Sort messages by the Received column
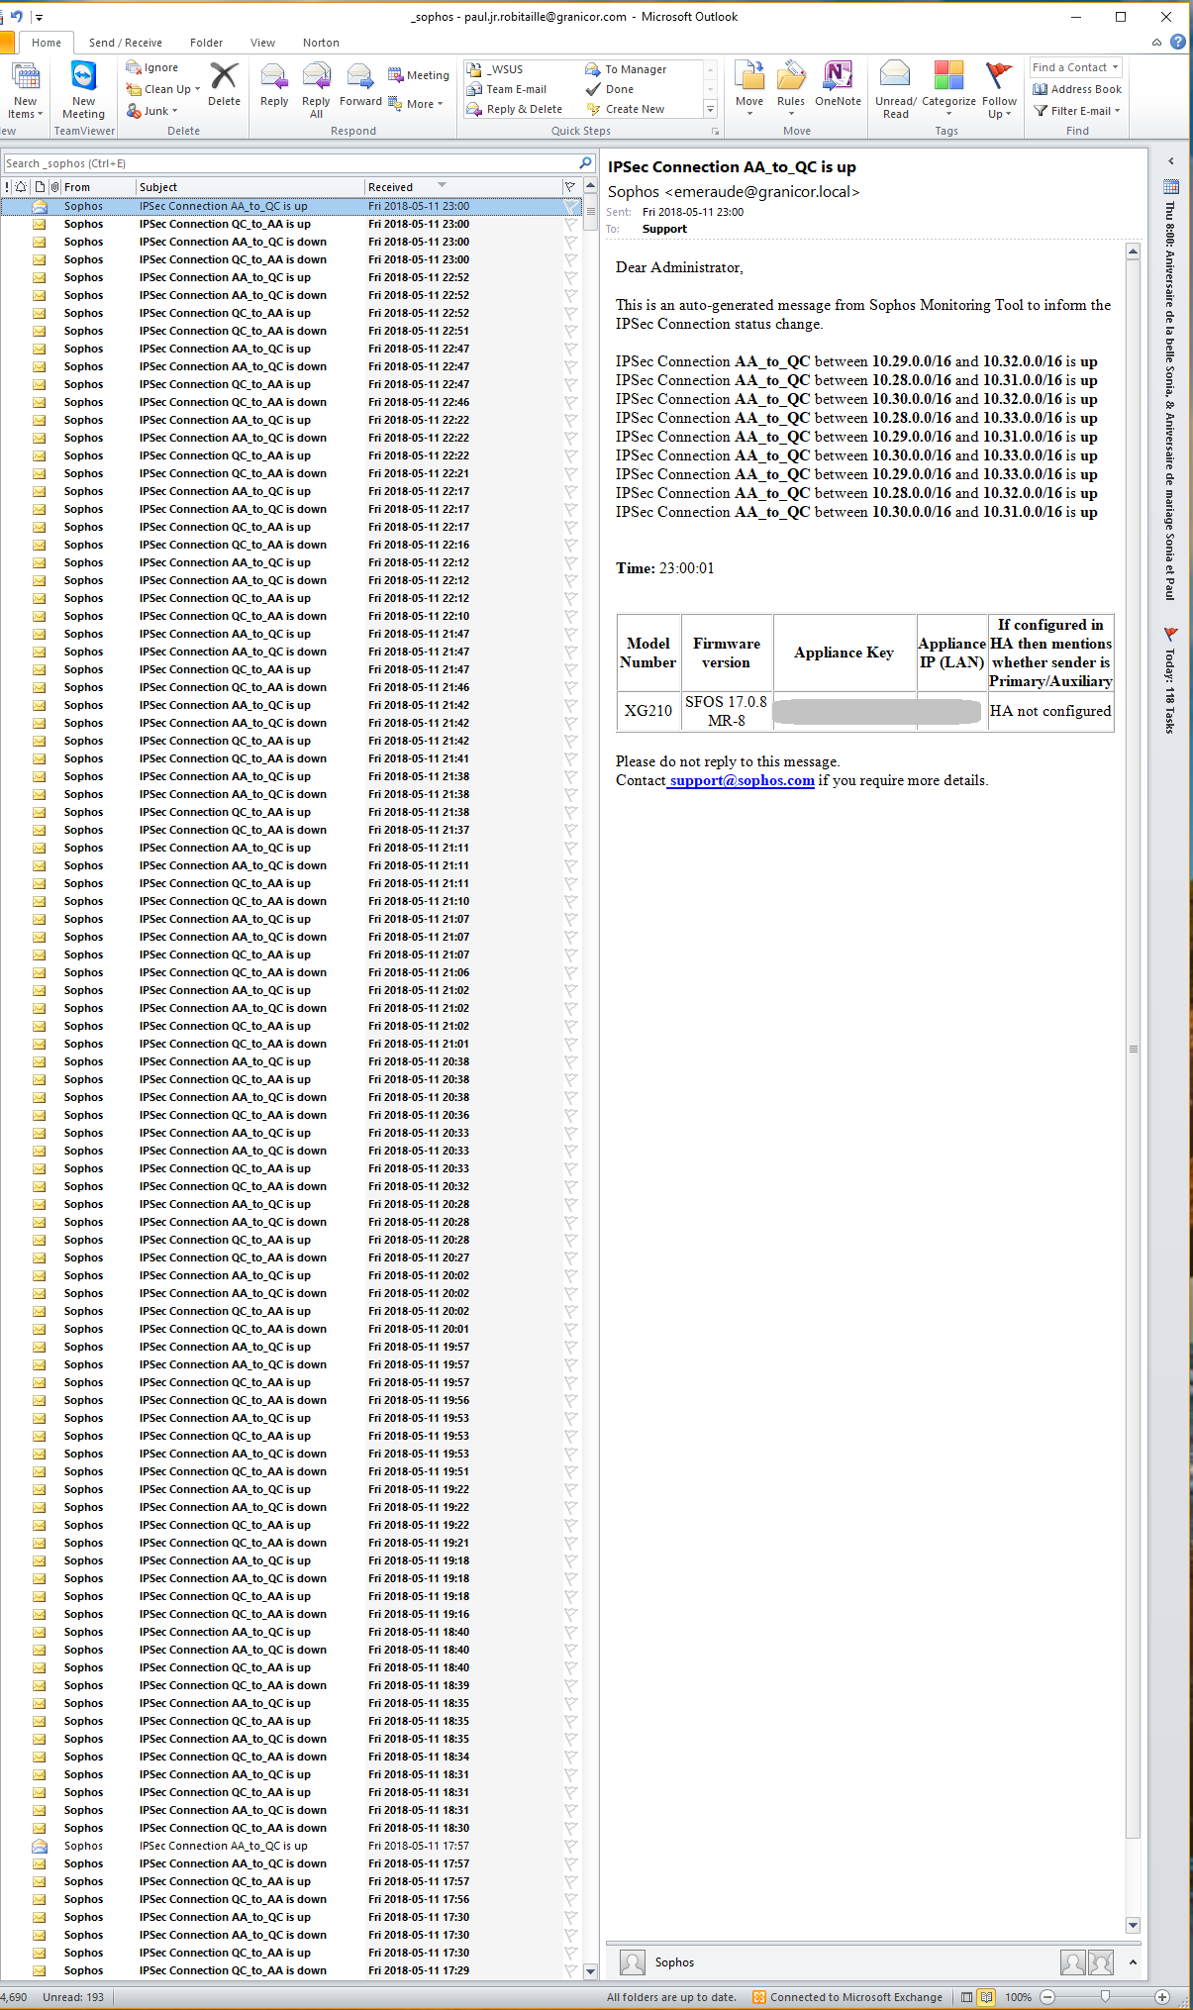Viewport: 1193px width, 2010px height. (x=462, y=187)
